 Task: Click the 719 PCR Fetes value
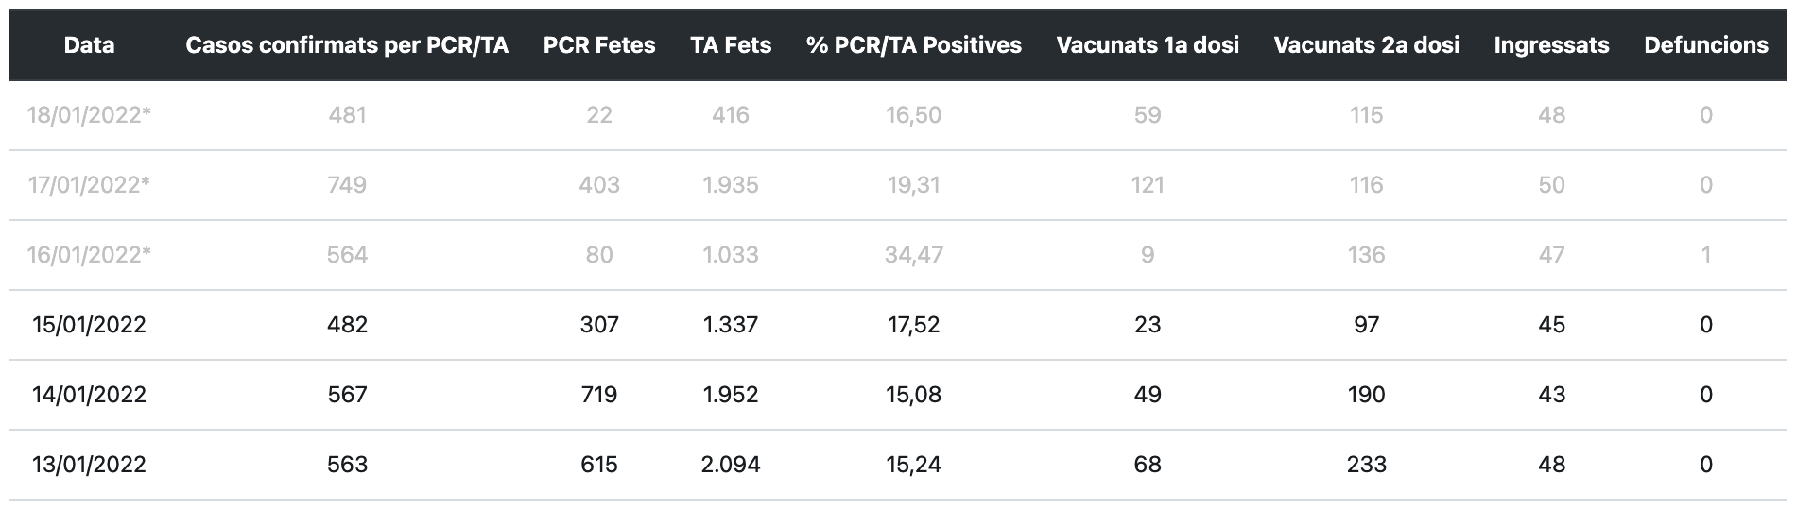click(599, 395)
